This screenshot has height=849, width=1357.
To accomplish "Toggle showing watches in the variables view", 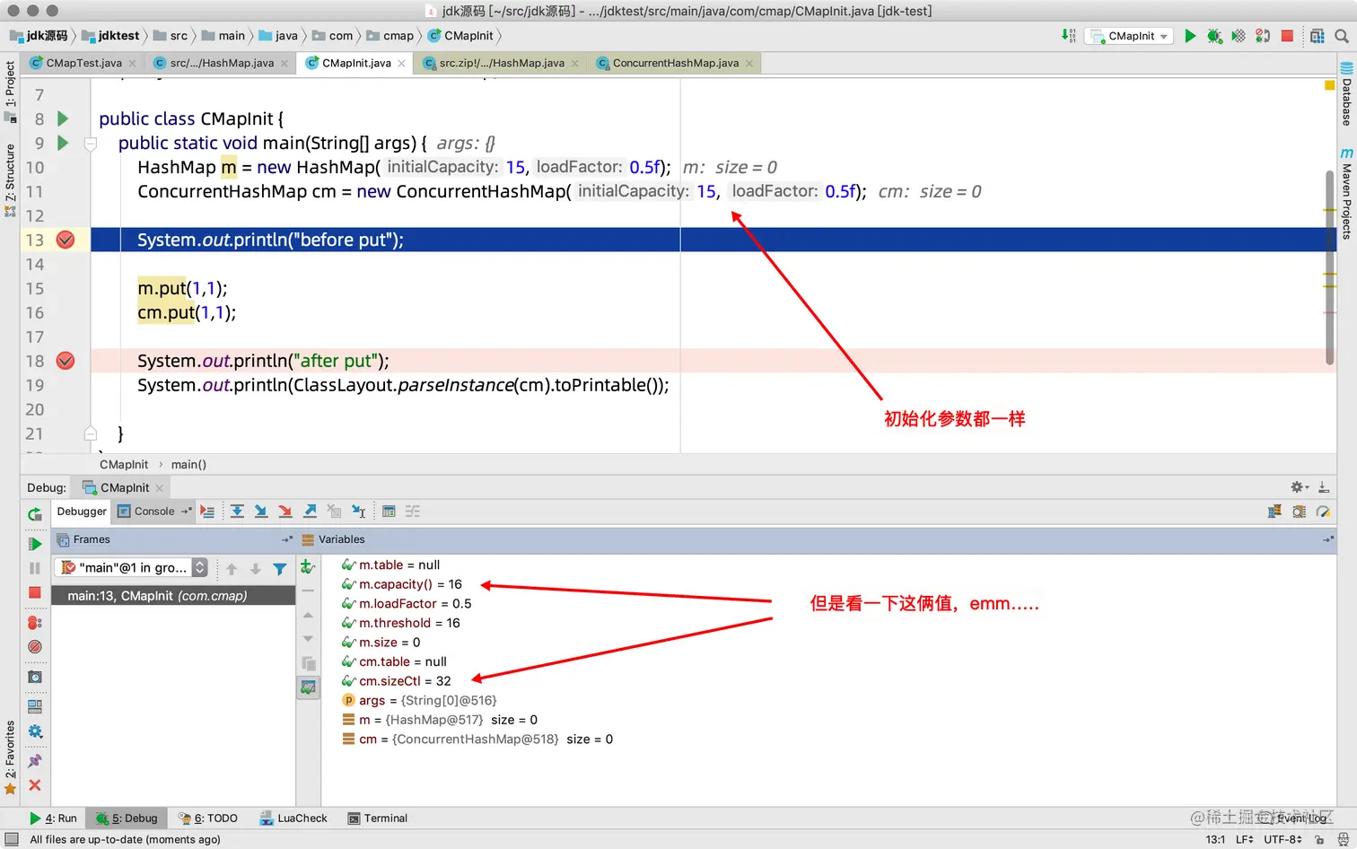I will (308, 687).
